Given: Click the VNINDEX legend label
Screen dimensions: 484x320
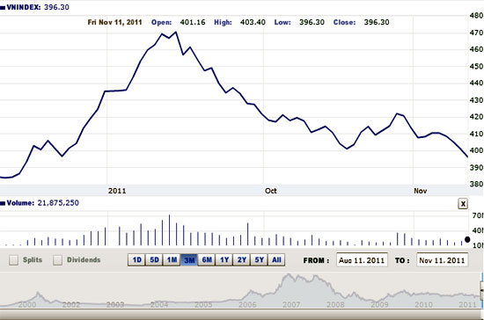Looking at the screenshot, I should click(x=23, y=7).
